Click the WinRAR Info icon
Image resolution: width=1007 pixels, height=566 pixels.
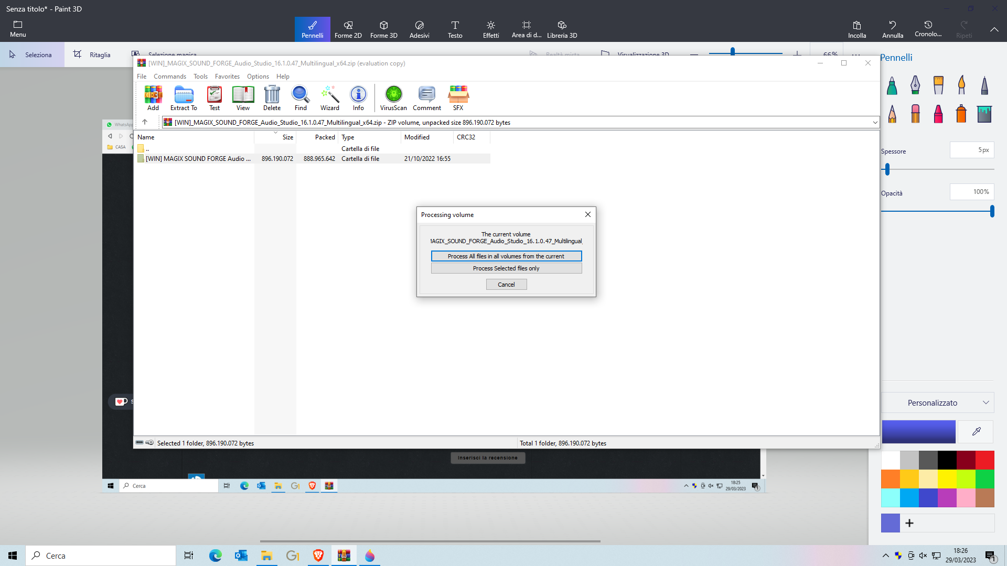(358, 98)
